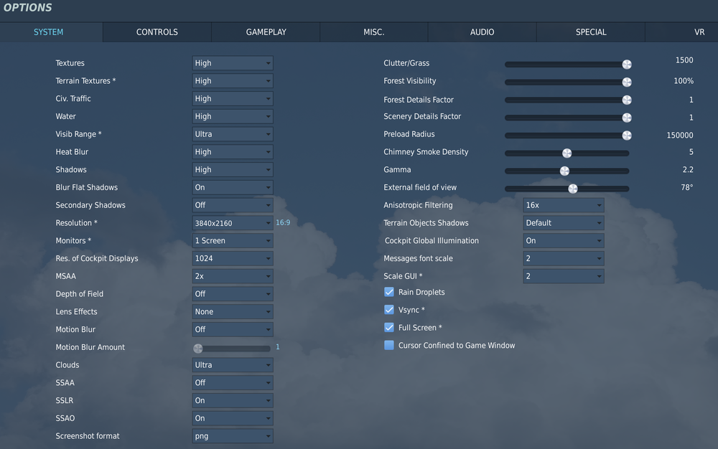Open the Screenshot format dropdown
This screenshot has width=718, height=449.
click(233, 436)
